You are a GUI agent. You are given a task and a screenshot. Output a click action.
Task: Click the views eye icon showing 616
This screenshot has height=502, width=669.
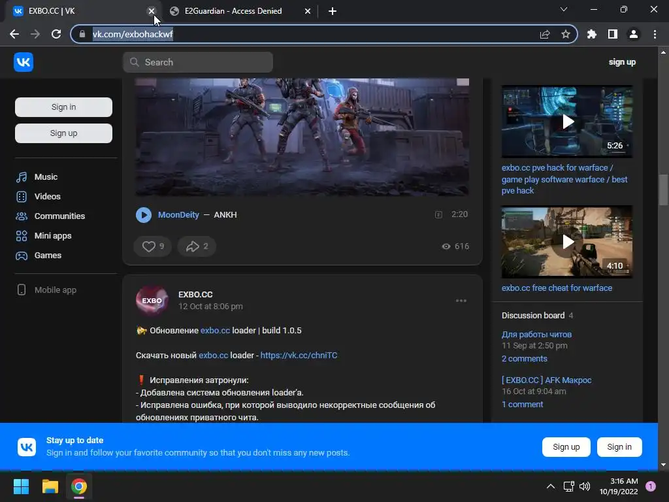(x=446, y=246)
